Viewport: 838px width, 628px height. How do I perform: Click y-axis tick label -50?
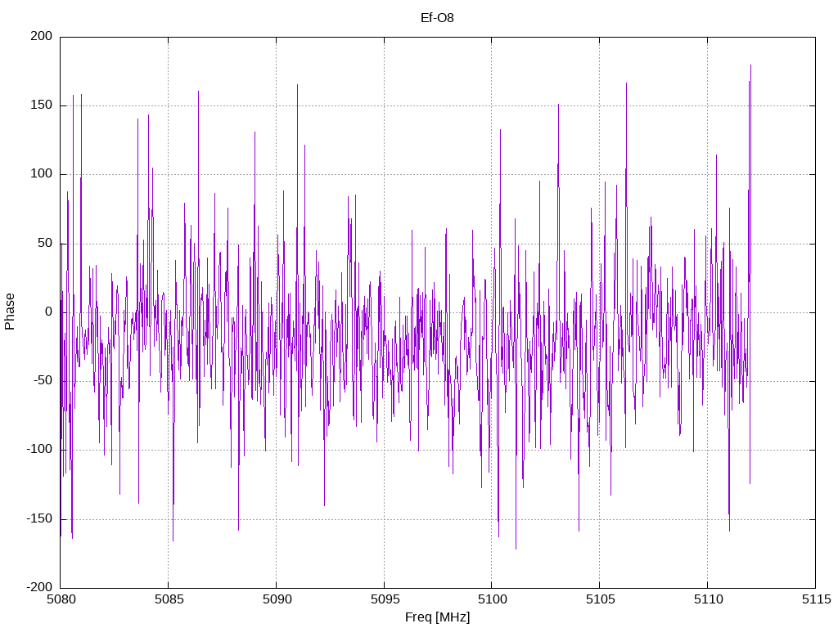(43, 381)
